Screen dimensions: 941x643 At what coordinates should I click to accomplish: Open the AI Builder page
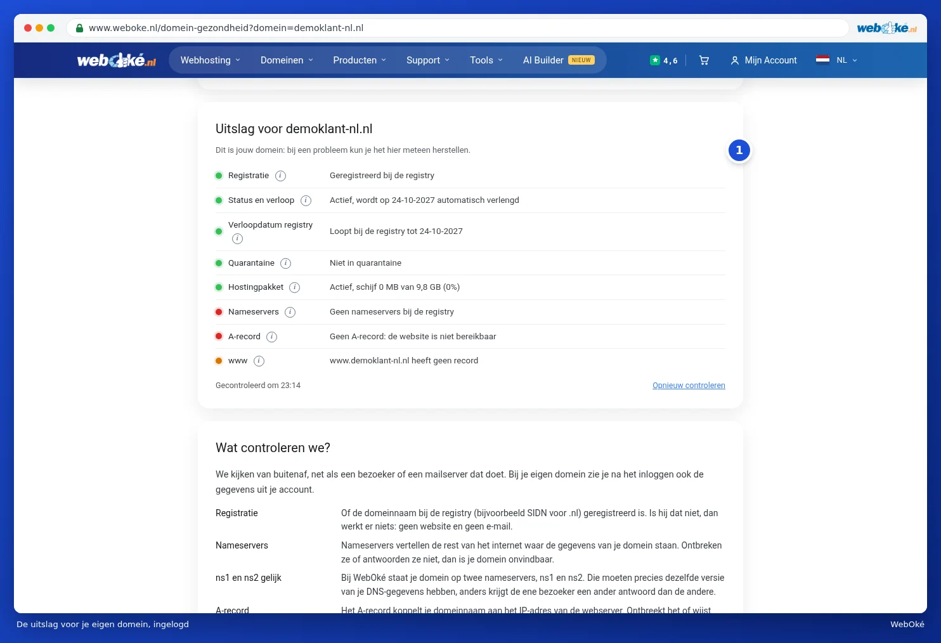(x=559, y=60)
